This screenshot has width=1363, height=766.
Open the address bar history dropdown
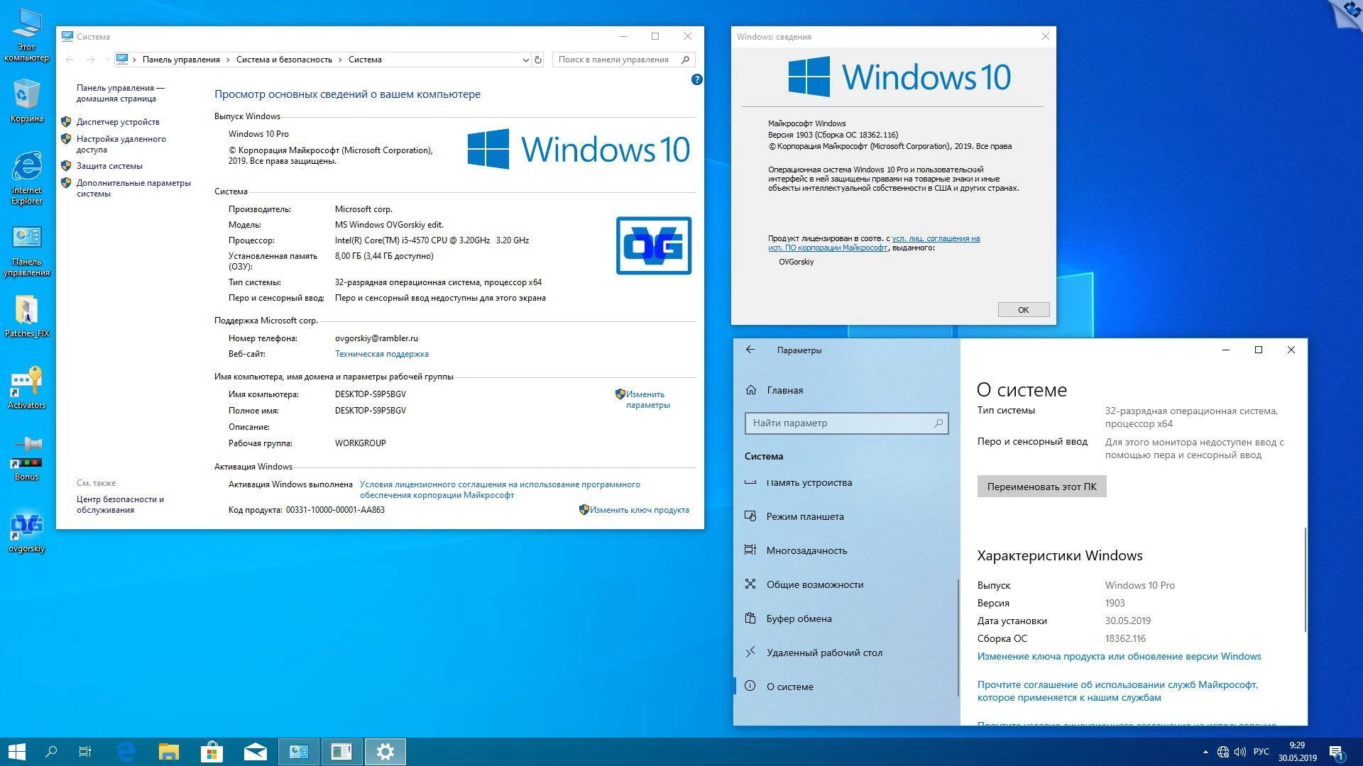click(x=525, y=60)
